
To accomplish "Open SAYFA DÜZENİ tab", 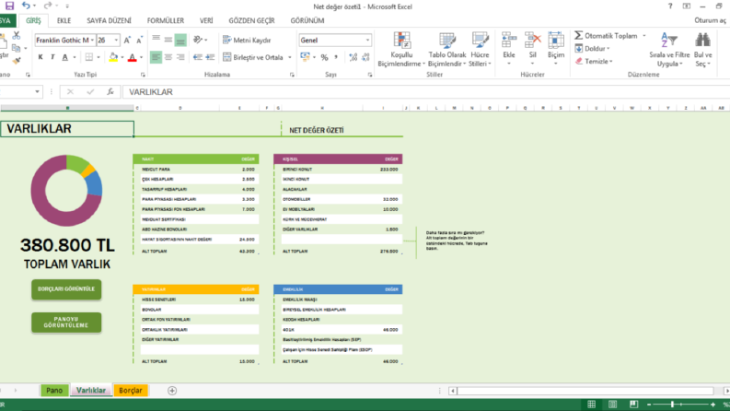I will click(x=109, y=20).
